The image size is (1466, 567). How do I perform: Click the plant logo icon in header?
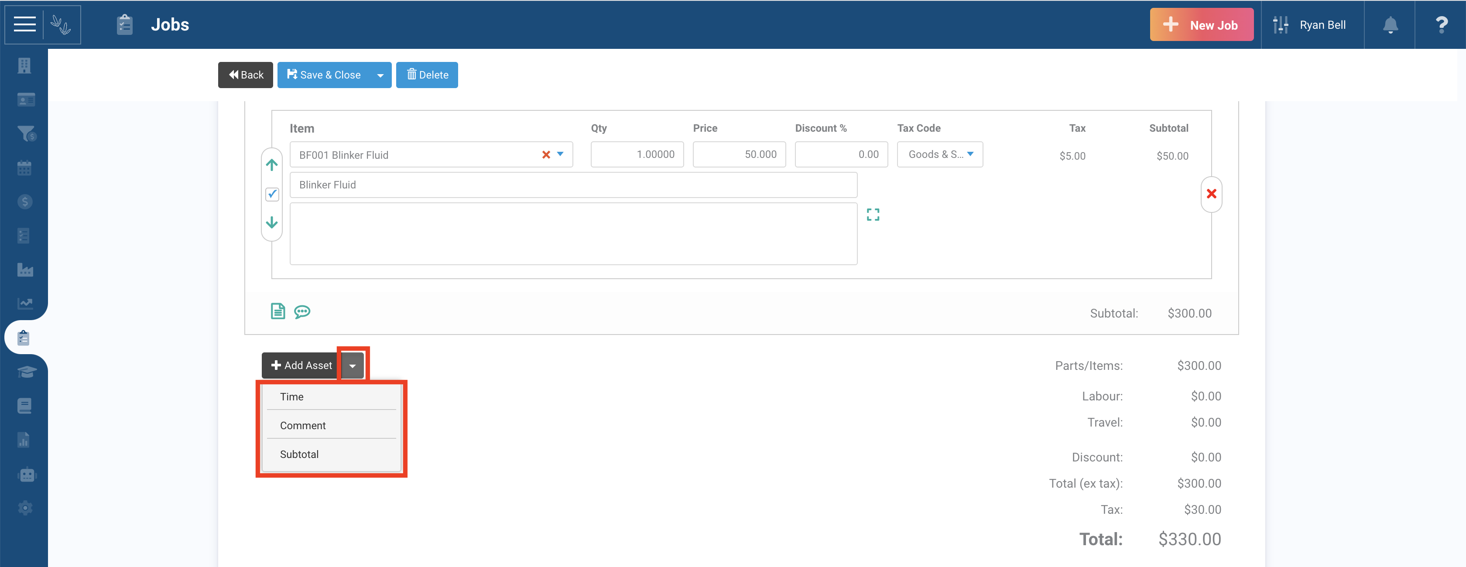click(x=61, y=24)
